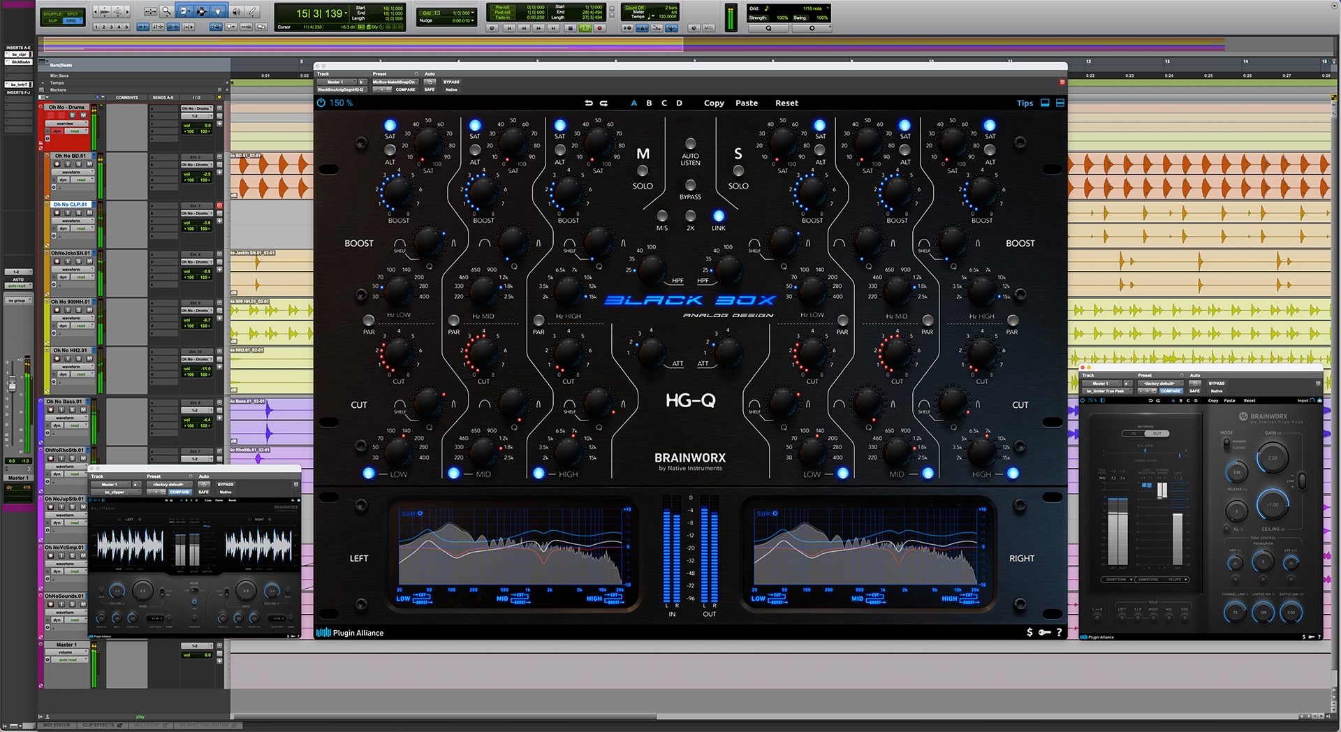
Task: Click the COMMENTS column header
Action: pyautogui.click(x=126, y=98)
